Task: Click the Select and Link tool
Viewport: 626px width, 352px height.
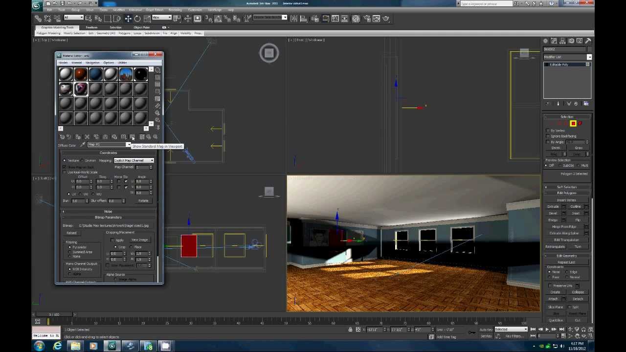Action: click(x=38, y=19)
